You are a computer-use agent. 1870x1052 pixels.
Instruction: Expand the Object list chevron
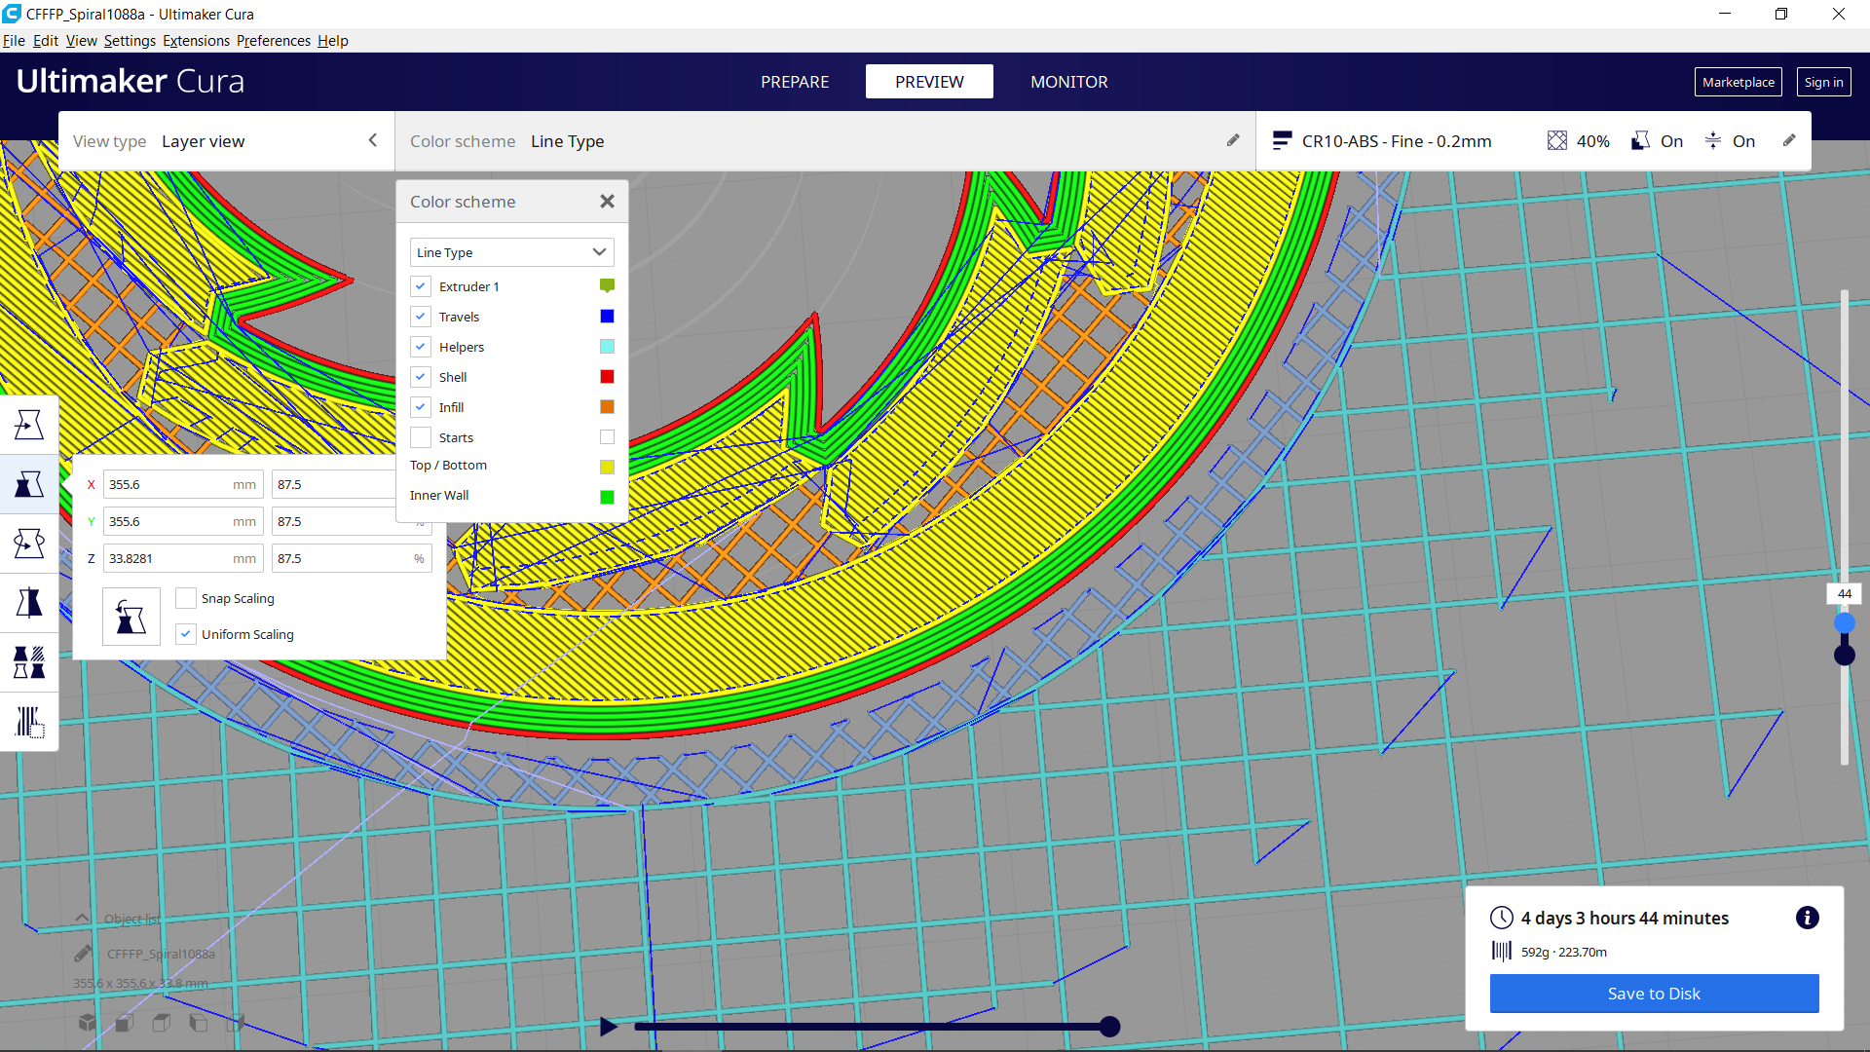click(83, 919)
